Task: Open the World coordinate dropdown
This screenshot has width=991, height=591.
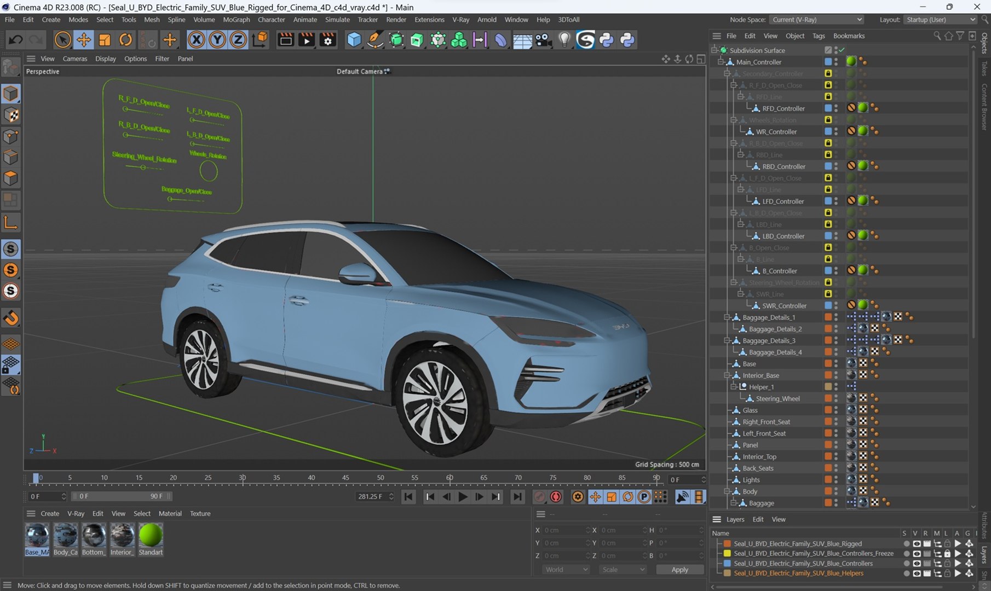Action: click(566, 570)
